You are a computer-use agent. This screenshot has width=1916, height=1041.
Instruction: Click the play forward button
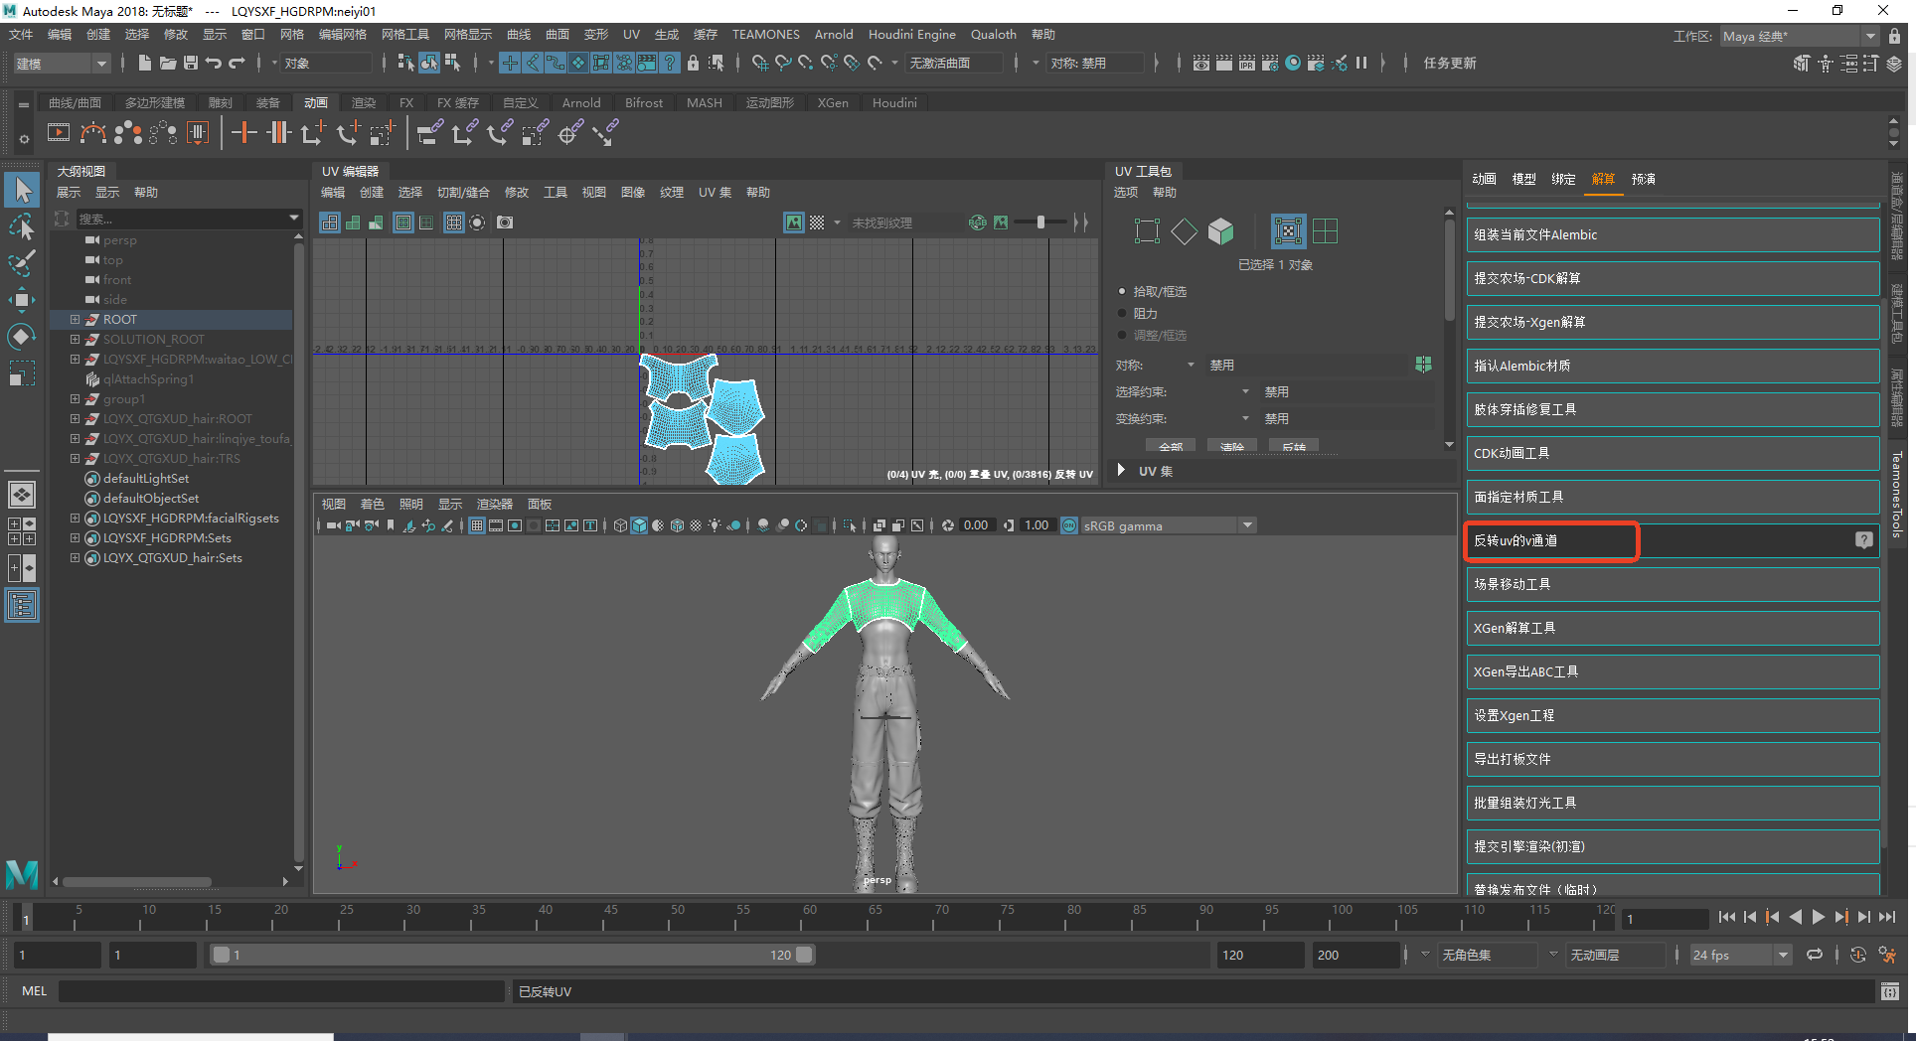pyautogui.click(x=1818, y=918)
